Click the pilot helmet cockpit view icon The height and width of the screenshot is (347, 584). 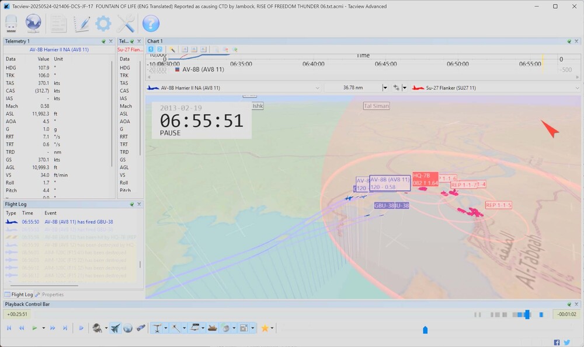tap(97, 328)
